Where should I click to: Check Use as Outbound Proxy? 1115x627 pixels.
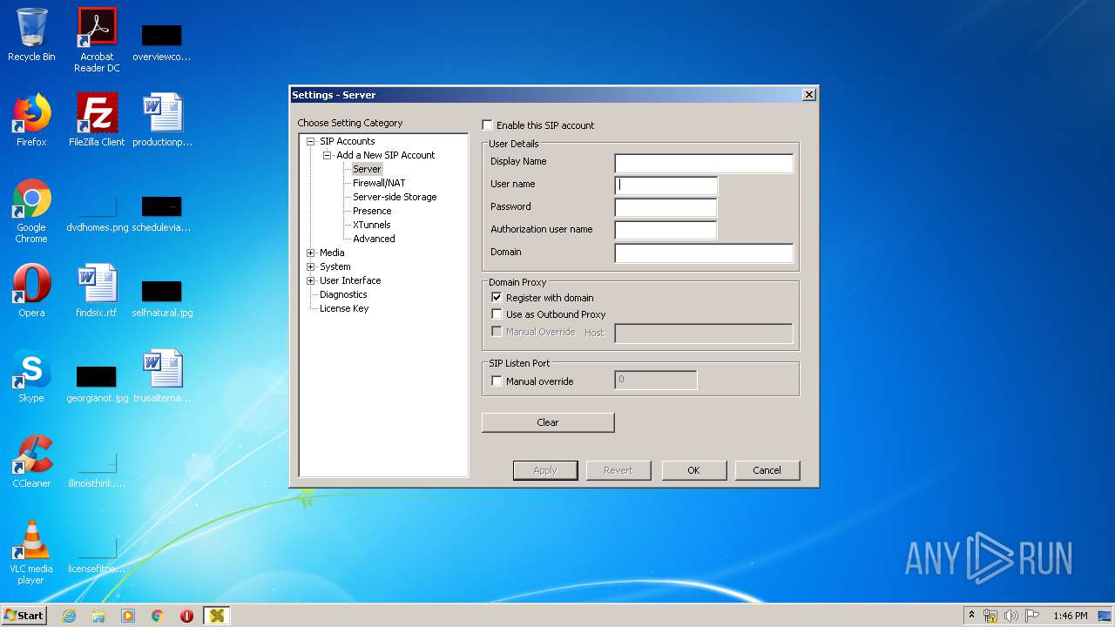point(497,314)
